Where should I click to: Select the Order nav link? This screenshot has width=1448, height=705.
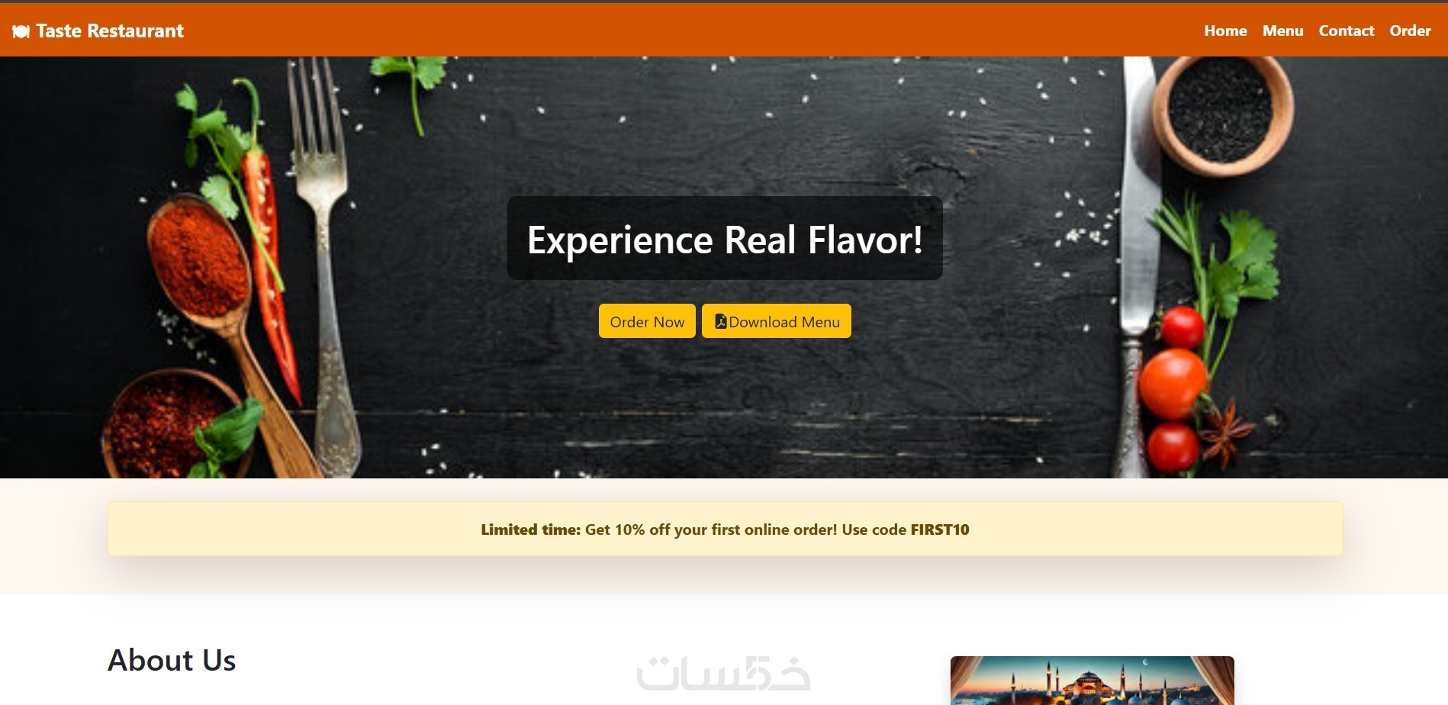tap(1410, 31)
